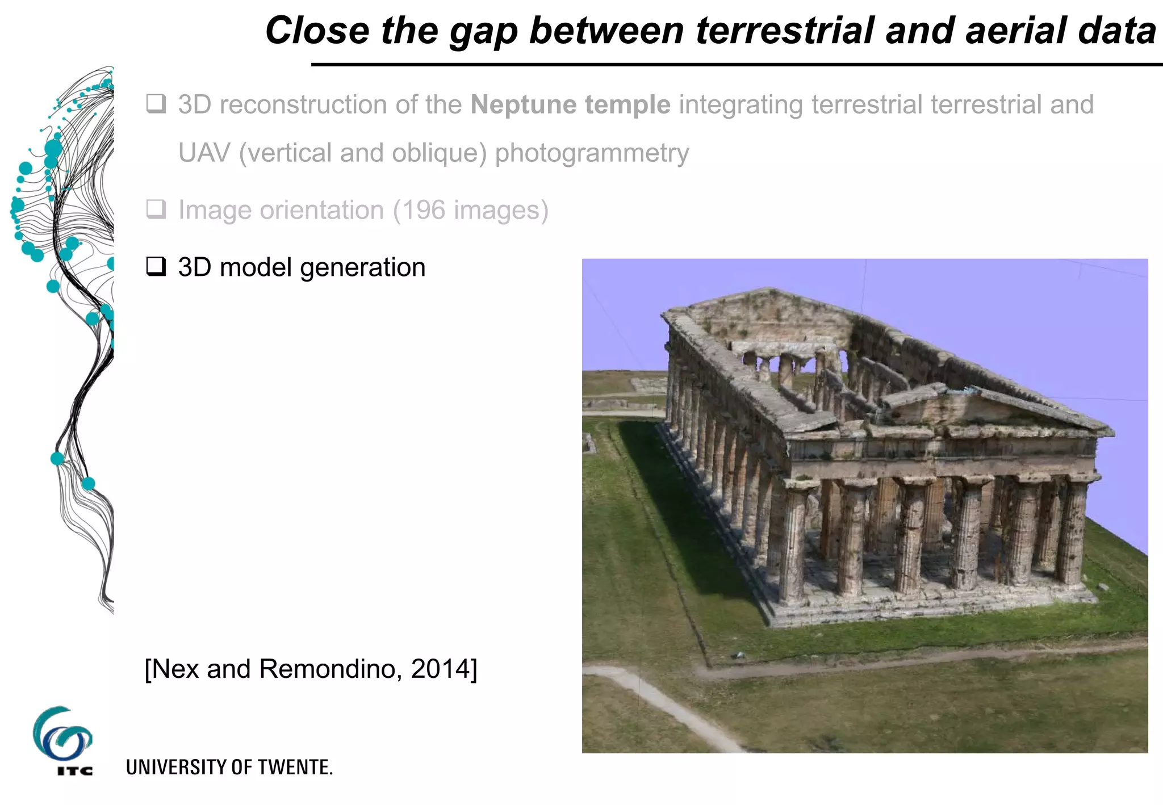Screen dimensions: 1163x805
Task: Click the slide title 'Close the gap between terrestrial and aerial data'
Action: [710, 31]
